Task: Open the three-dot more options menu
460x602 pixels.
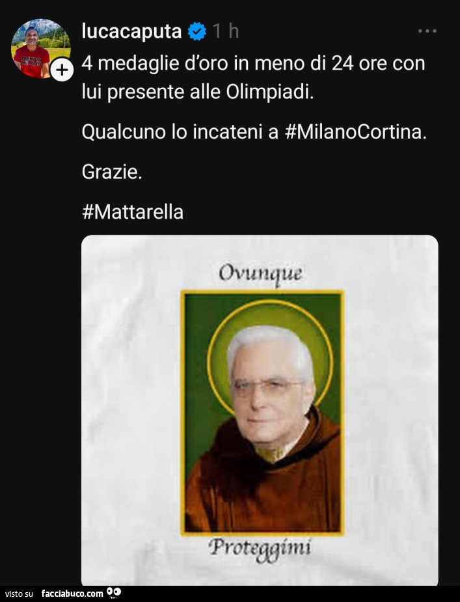Action: click(x=427, y=31)
